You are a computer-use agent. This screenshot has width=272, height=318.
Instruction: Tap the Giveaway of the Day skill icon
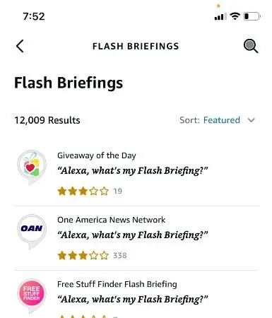click(32, 167)
